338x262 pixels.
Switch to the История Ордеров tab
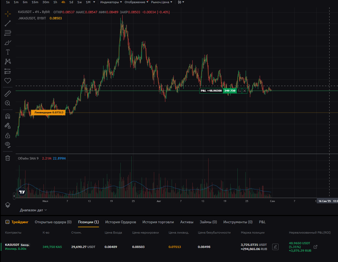pos(120,222)
